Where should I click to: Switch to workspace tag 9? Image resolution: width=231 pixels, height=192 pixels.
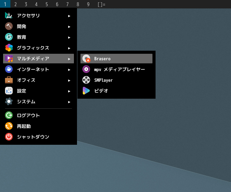(88, 4)
